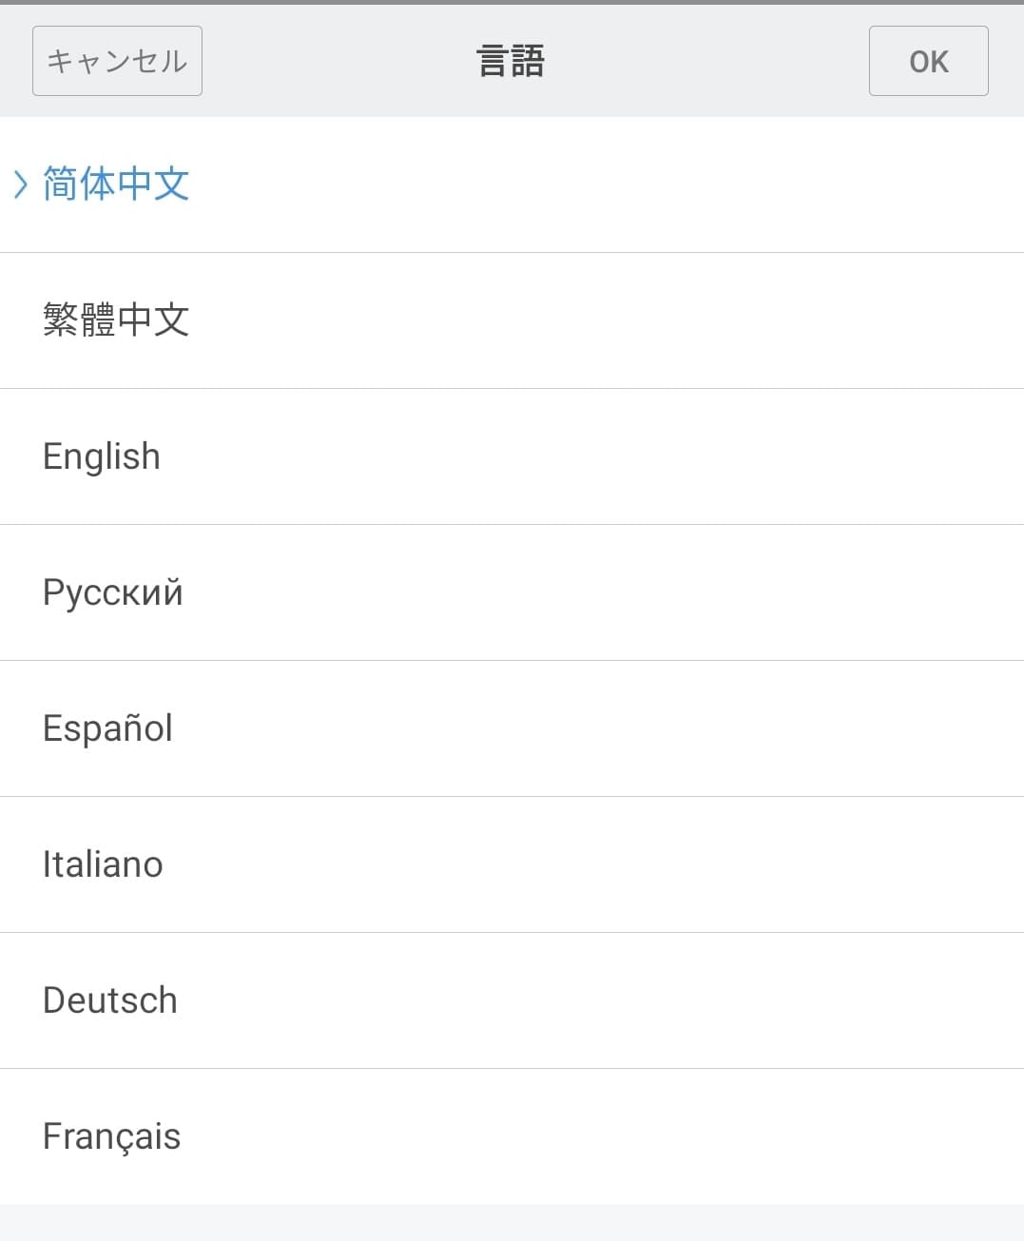Click blank right side of Deutsch row
The height and width of the screenshot is (1241, 1024).
[713, 1000]
